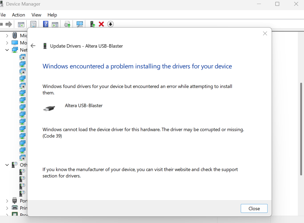
Task: Expand the Monitors category chevron
Action: coord(7,43)
